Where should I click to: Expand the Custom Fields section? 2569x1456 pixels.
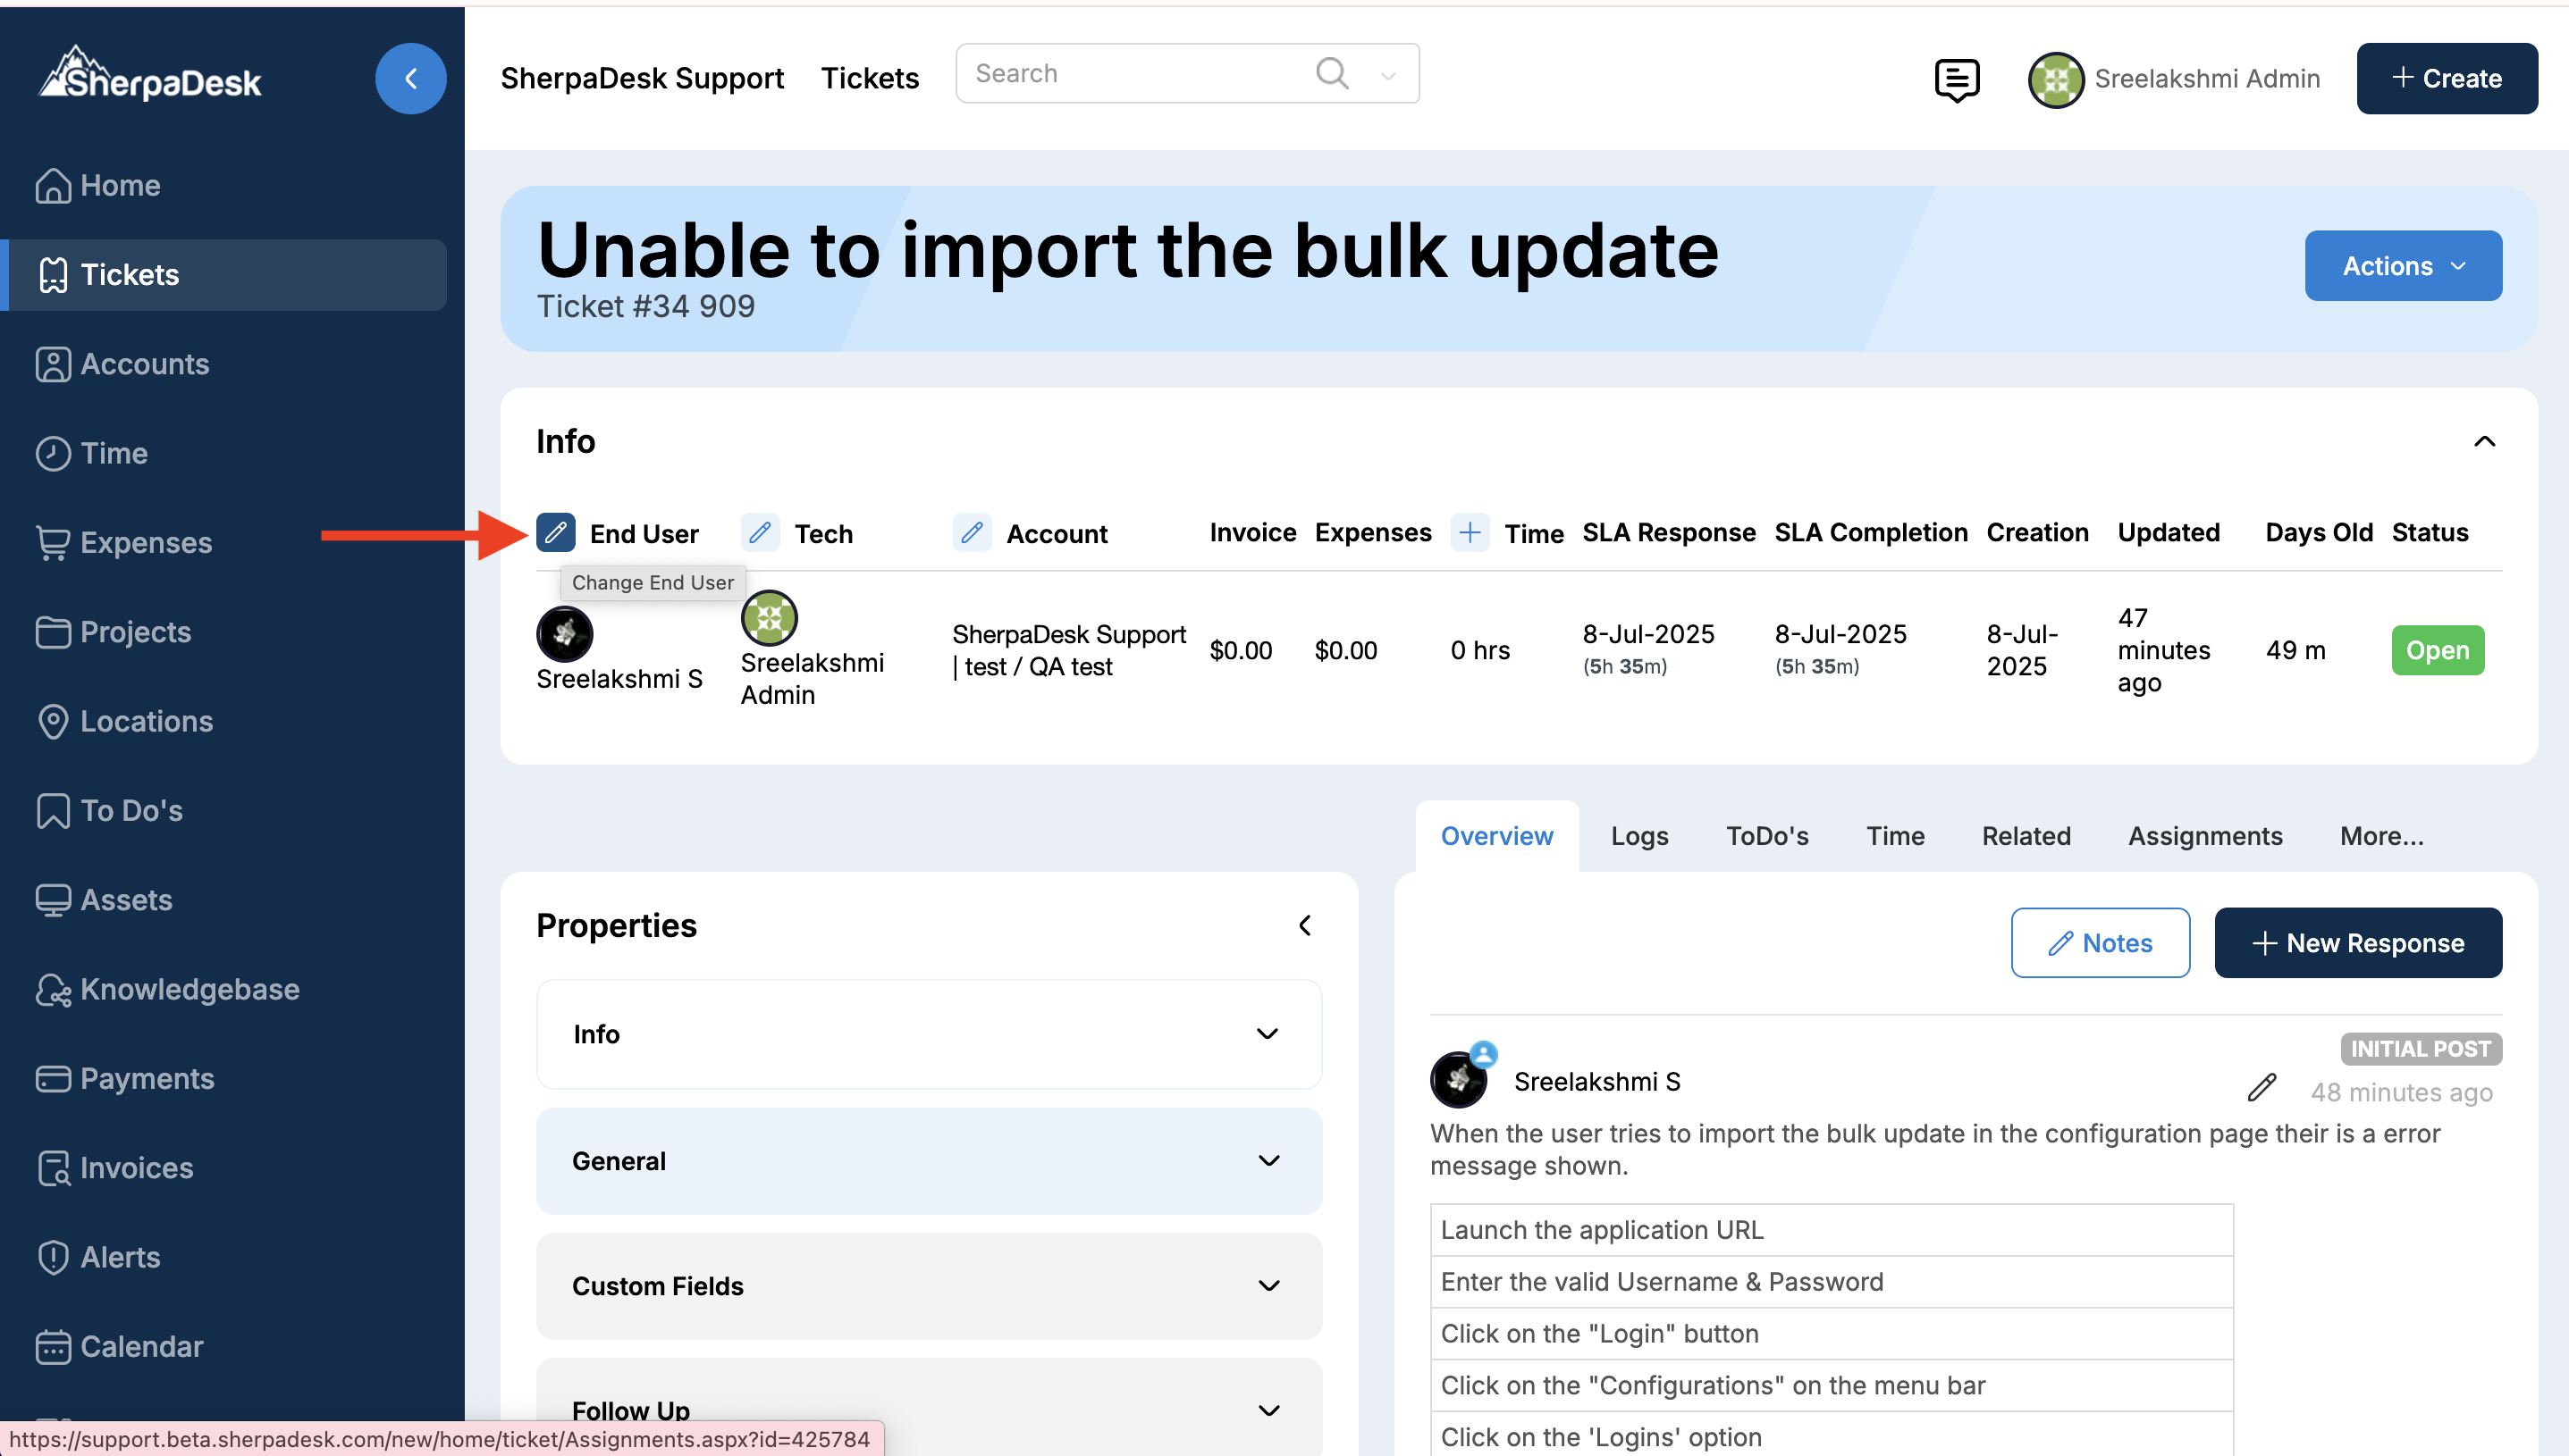pos(929,1286)
